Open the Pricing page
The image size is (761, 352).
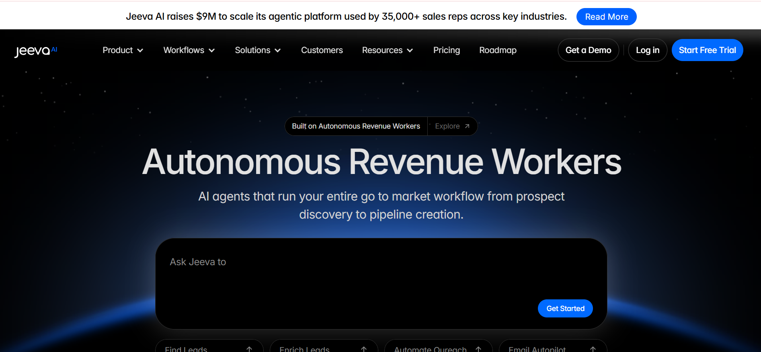click(446, 50)
